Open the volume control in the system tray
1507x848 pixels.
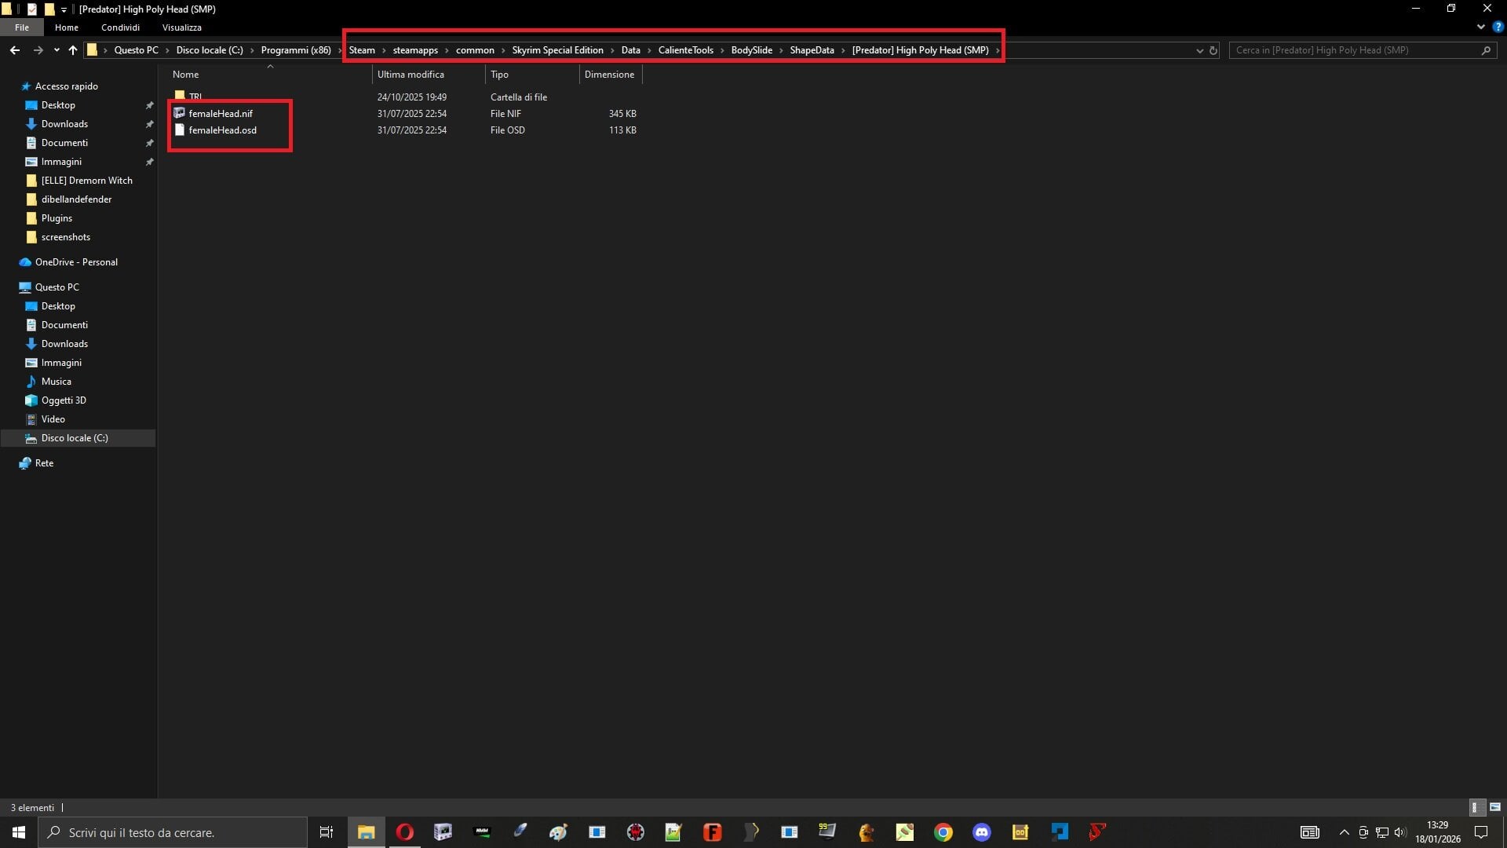1401,832
